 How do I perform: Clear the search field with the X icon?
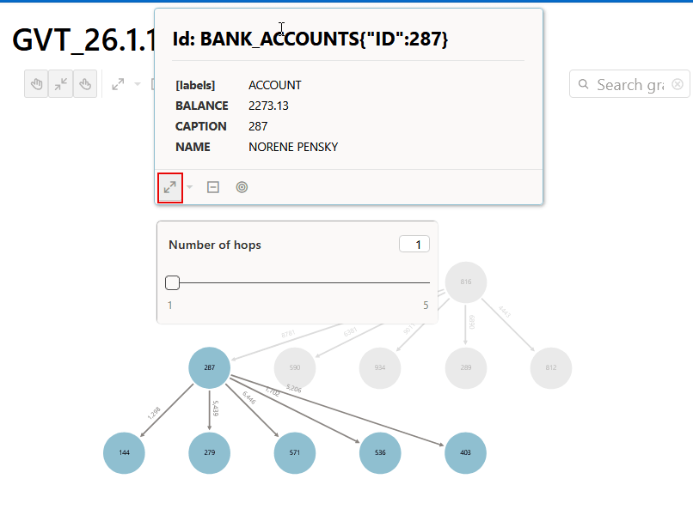coord(677,84)
